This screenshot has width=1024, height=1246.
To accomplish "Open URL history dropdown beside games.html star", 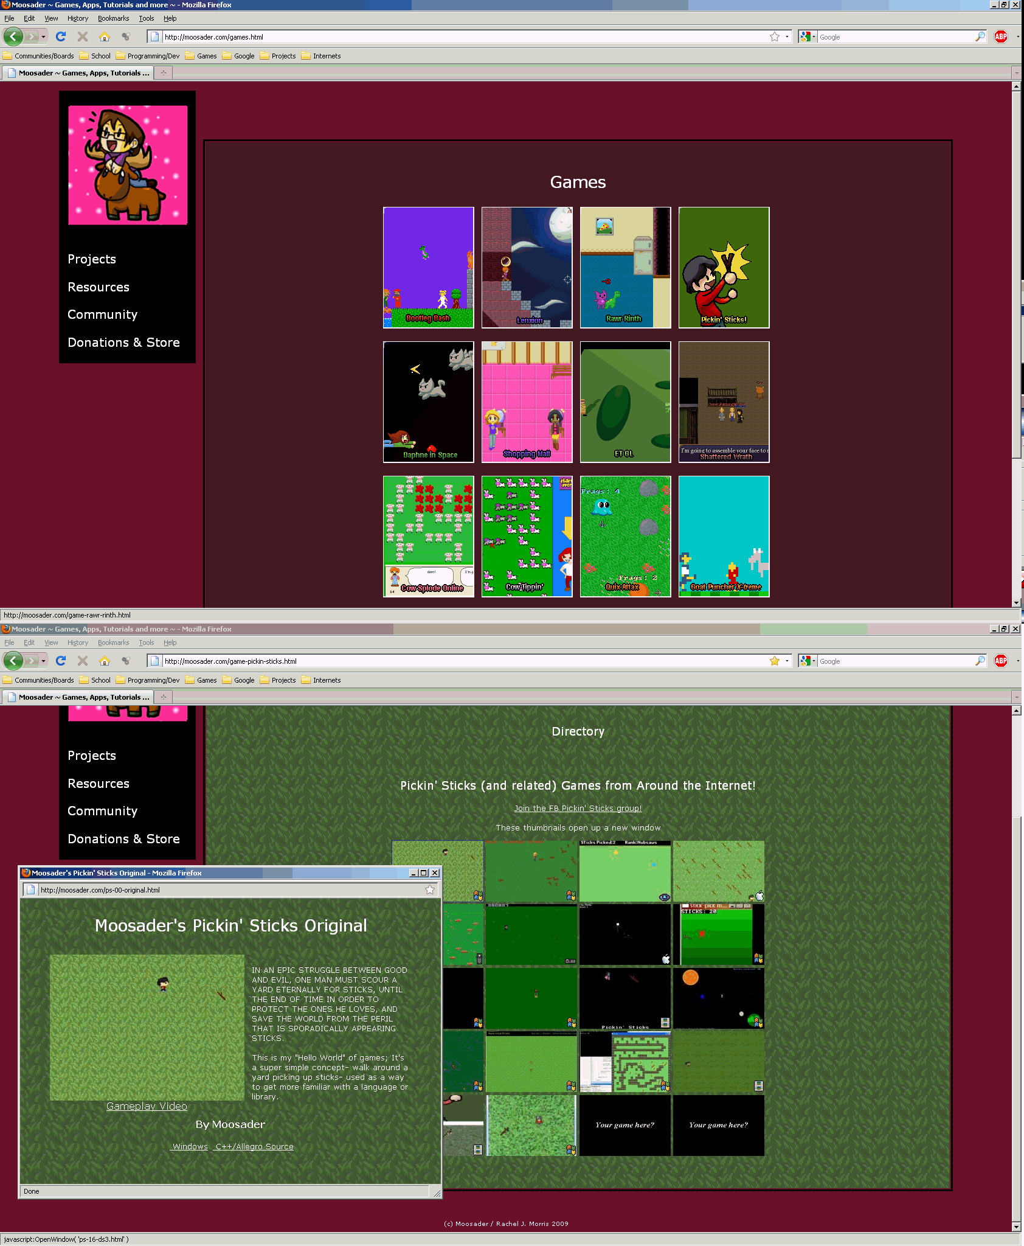I will coord(787,37).
